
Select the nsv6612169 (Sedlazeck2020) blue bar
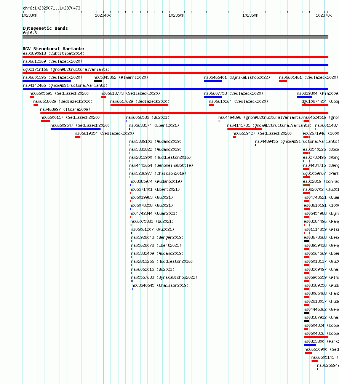pos(175,65)
